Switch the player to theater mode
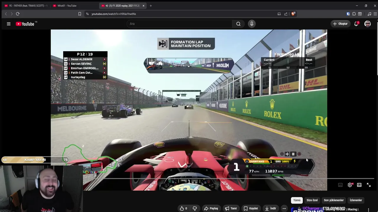Screen dimensions: 378x212 359,185
